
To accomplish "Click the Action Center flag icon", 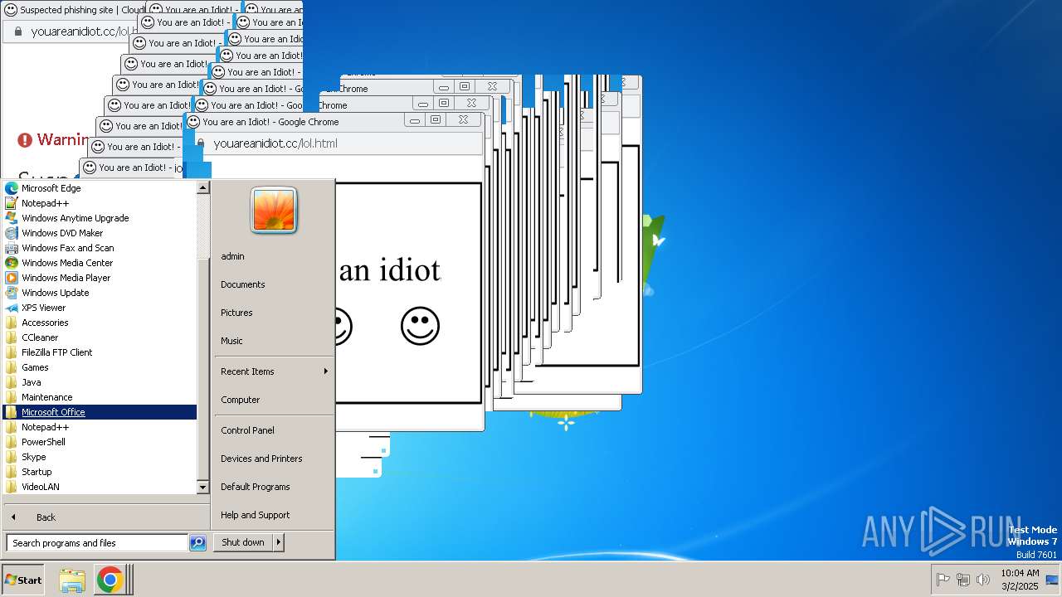I will [943, 580].
